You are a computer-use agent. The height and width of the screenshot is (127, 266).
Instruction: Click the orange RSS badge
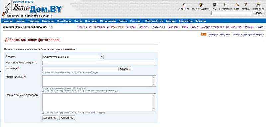click(x=204, y=34)
